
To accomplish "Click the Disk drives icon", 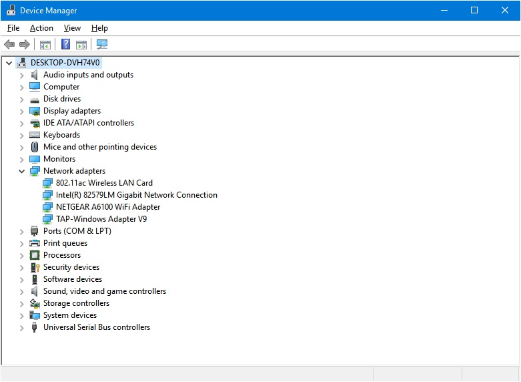I will point(35,100).
